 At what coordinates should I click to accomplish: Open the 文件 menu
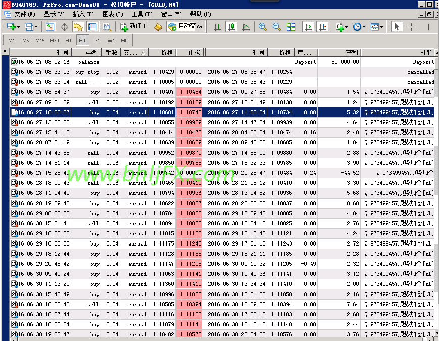(24, 14)
